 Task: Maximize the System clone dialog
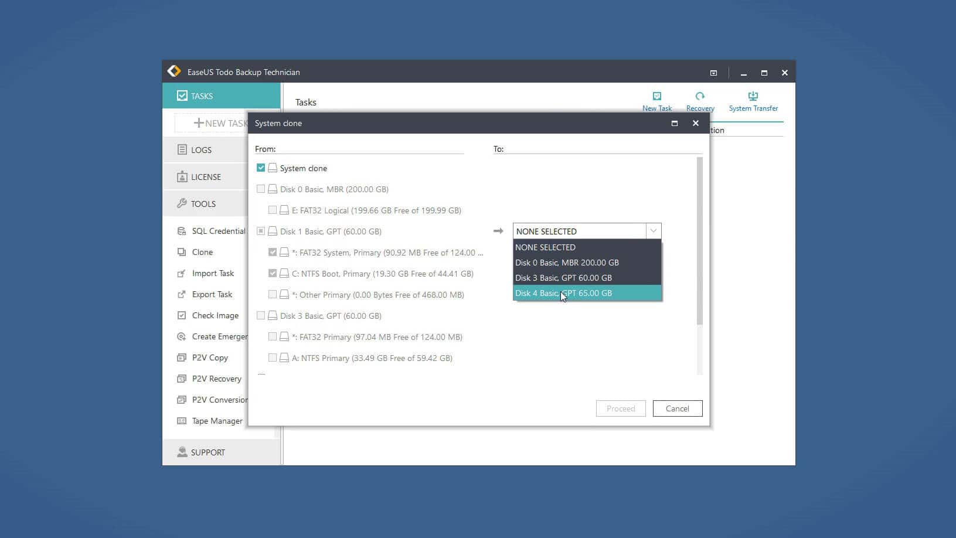[675, 123]
